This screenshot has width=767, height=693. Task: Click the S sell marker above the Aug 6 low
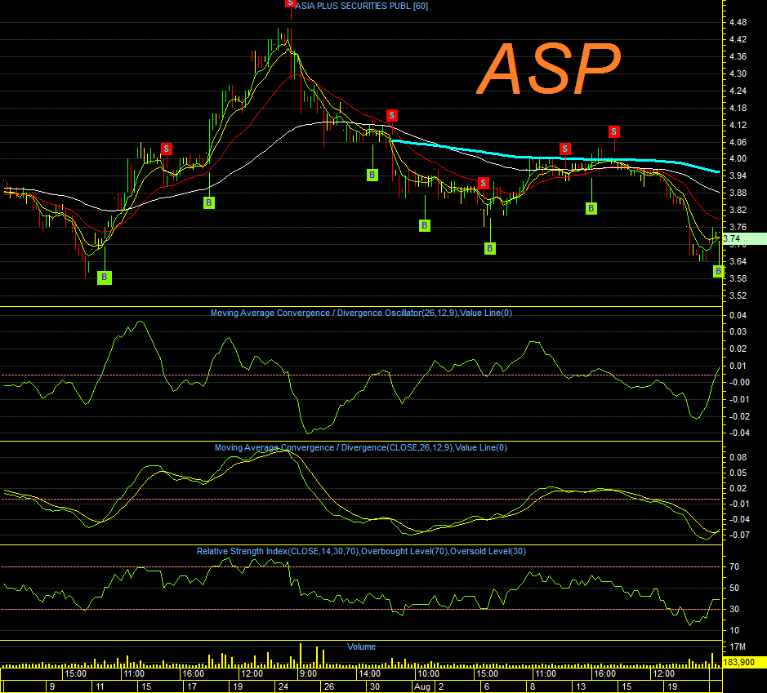point(484,184)
